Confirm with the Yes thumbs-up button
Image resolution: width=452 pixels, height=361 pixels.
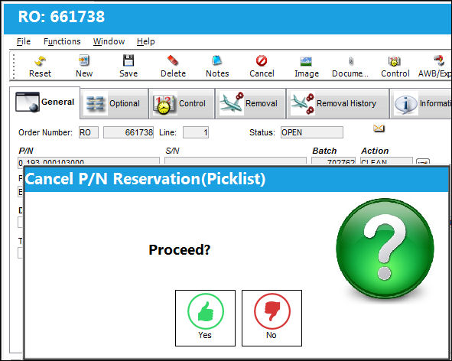pyautogui.click(x=205, y=318)
